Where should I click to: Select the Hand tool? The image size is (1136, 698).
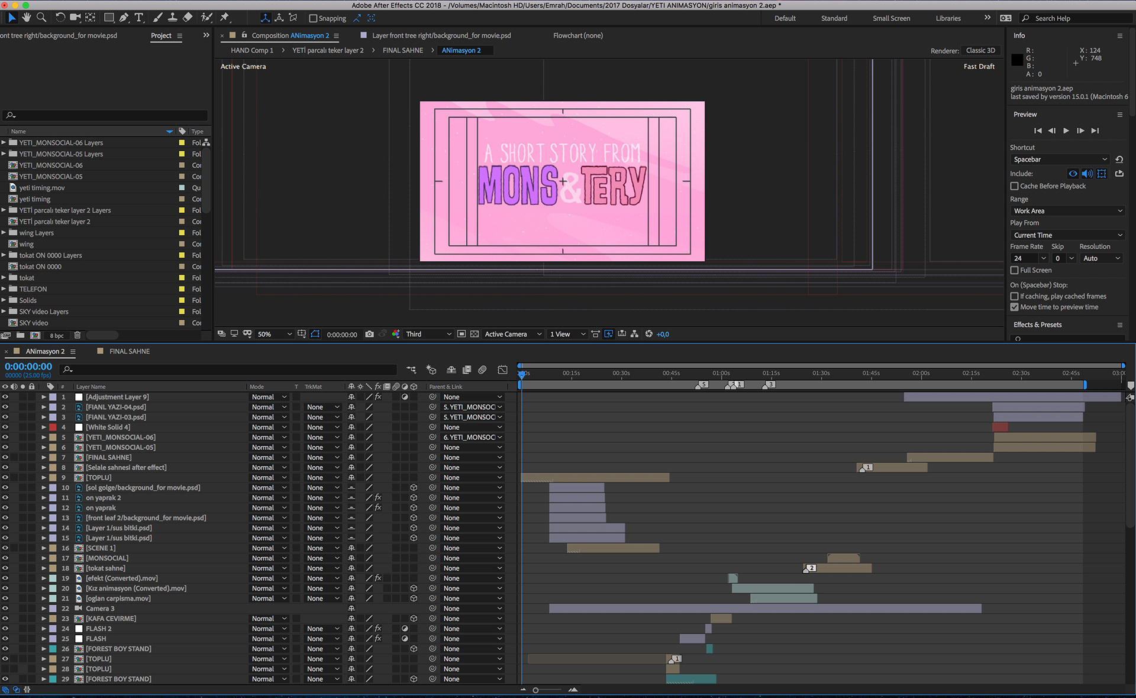[x=27, y=18]
